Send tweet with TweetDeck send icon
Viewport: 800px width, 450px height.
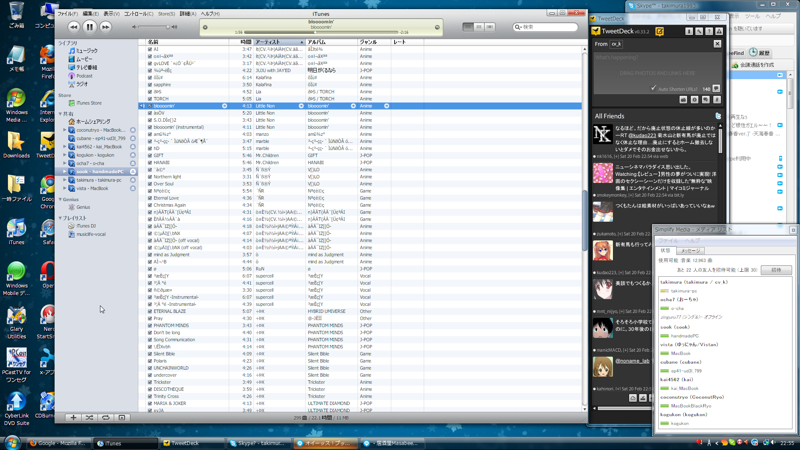point(716,88)
